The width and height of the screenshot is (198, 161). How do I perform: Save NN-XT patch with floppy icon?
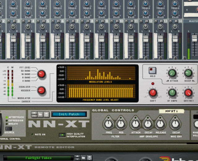46,114
